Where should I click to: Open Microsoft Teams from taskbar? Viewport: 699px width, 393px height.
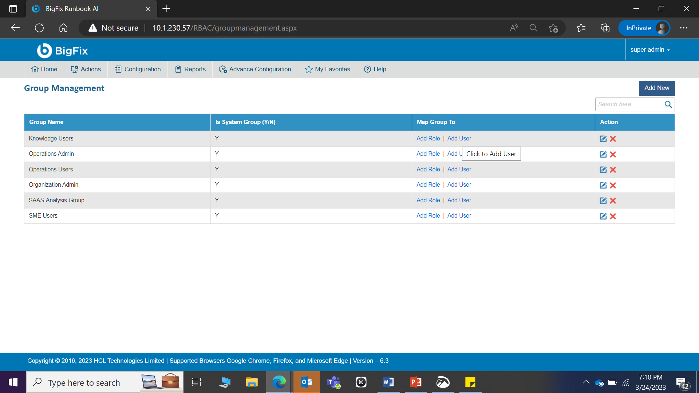[333, 382]
